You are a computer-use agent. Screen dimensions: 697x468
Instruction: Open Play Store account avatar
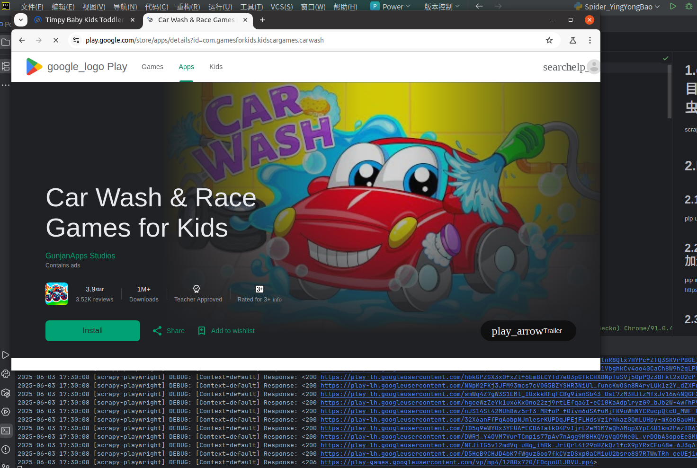pyautogui.click(x=593, y=67)
